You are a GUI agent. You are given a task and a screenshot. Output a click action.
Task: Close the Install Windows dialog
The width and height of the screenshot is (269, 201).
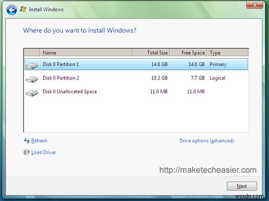pos(255,5)
